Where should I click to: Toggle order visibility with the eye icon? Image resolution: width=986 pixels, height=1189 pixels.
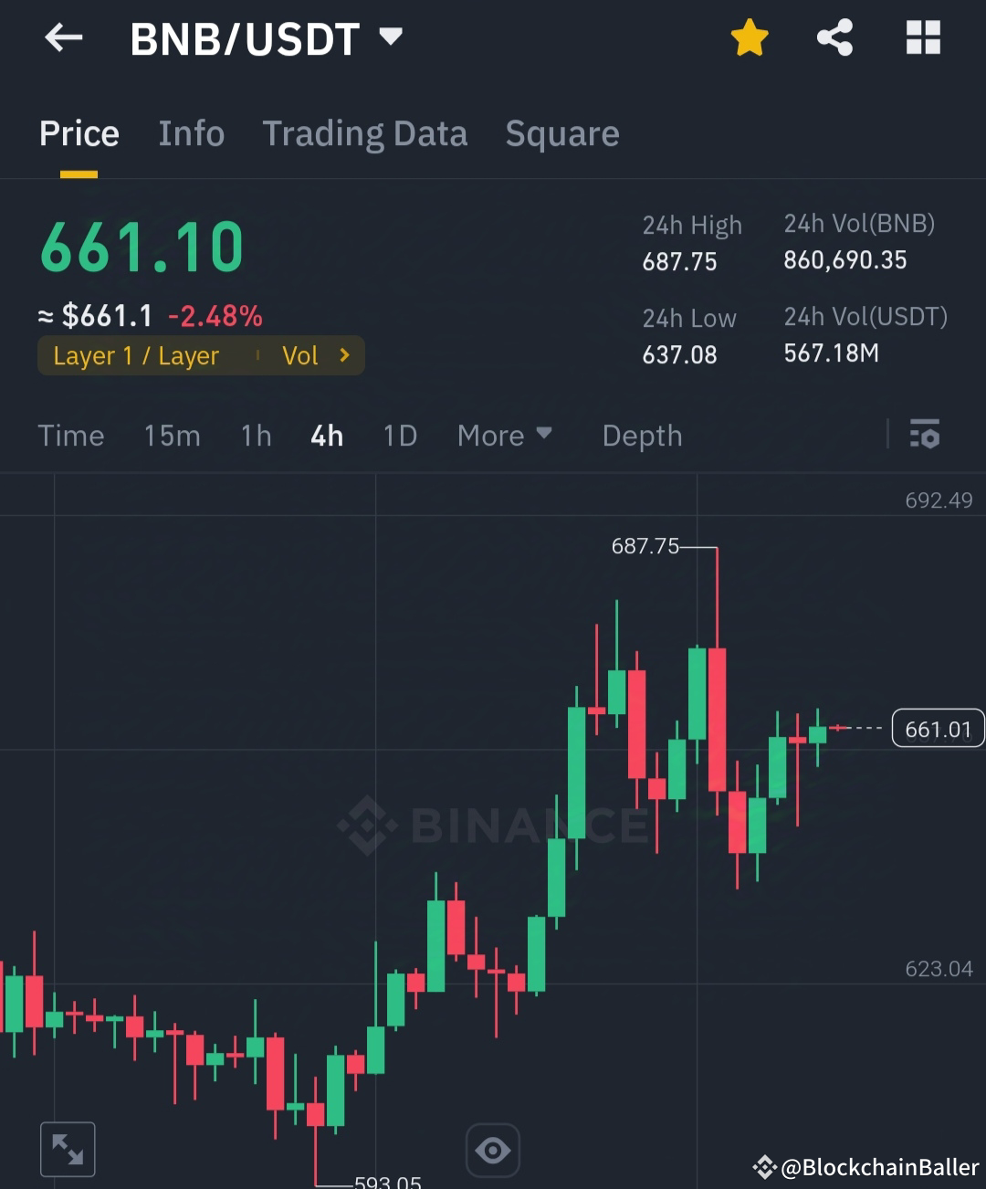[x=492, y=1150]
